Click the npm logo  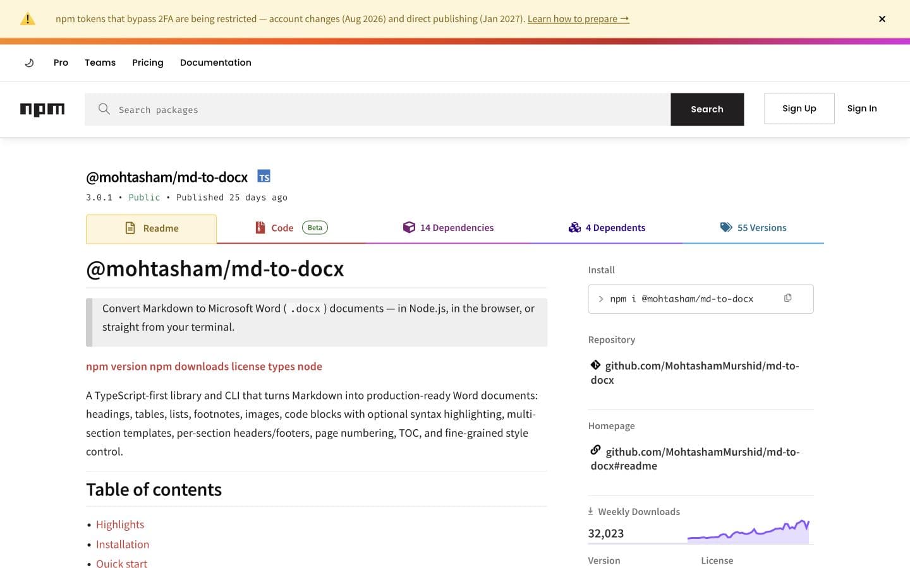tap(42, 109)
